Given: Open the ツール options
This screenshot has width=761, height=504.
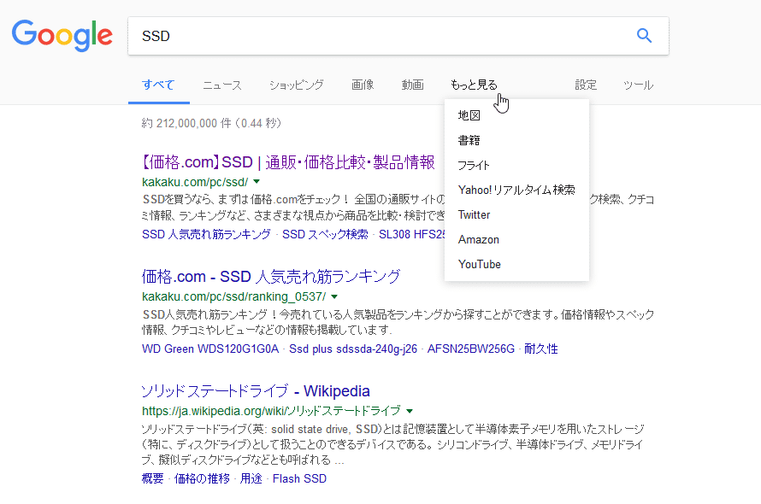Looking at the screenshot, I should click(638, 85).
